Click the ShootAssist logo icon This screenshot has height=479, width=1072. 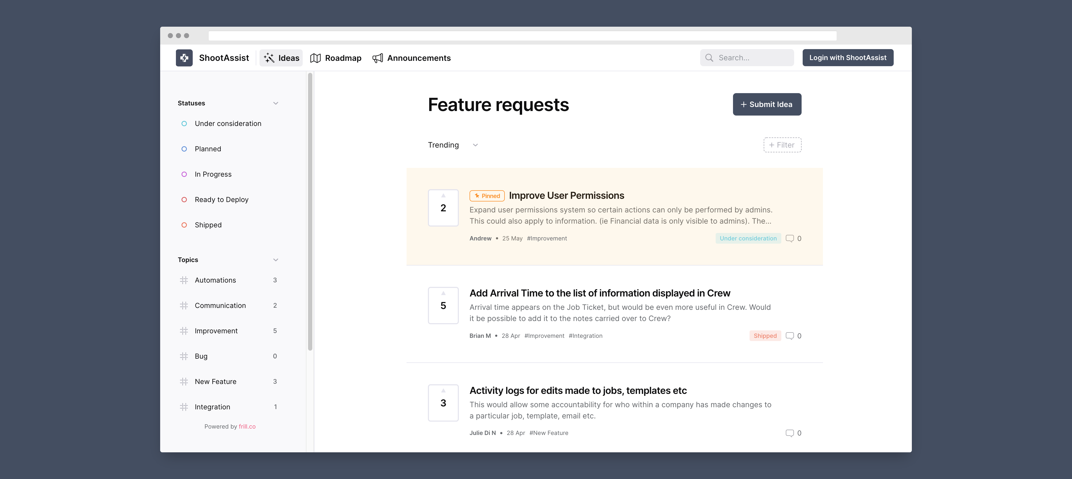point(184,58)
